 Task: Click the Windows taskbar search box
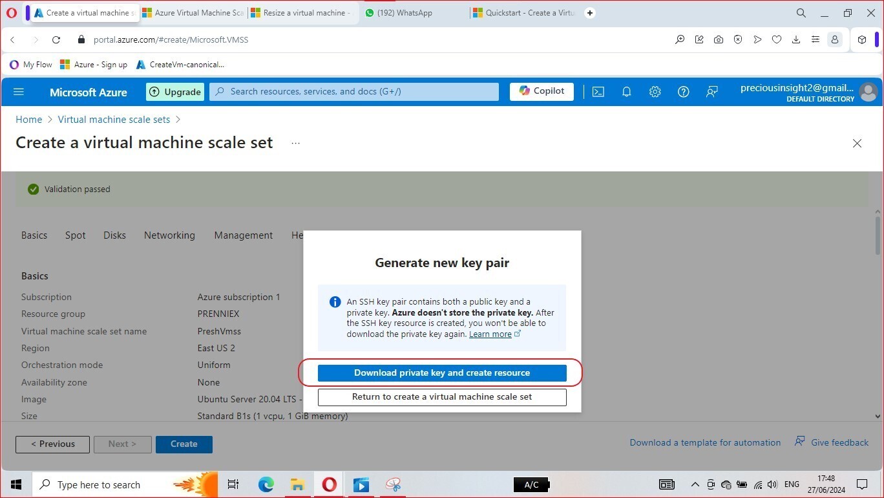(125, 484)
